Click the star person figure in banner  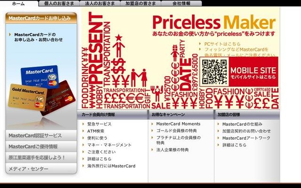pos(119,46)
